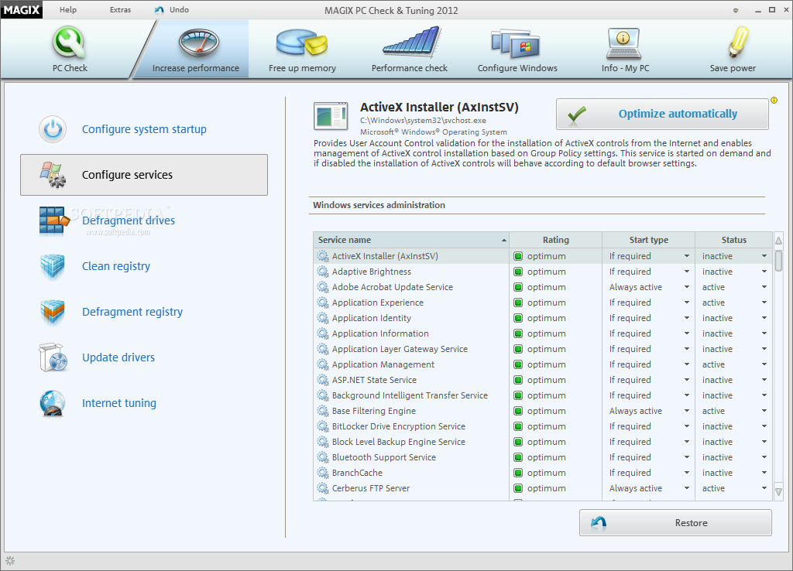Expand Status dropdown for ASP.NET State Service
The image size is (793, 571).
(764, 380)
